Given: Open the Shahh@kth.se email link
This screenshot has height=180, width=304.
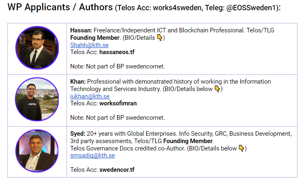Looking at the screenshot, I should [x=90, y=45].
